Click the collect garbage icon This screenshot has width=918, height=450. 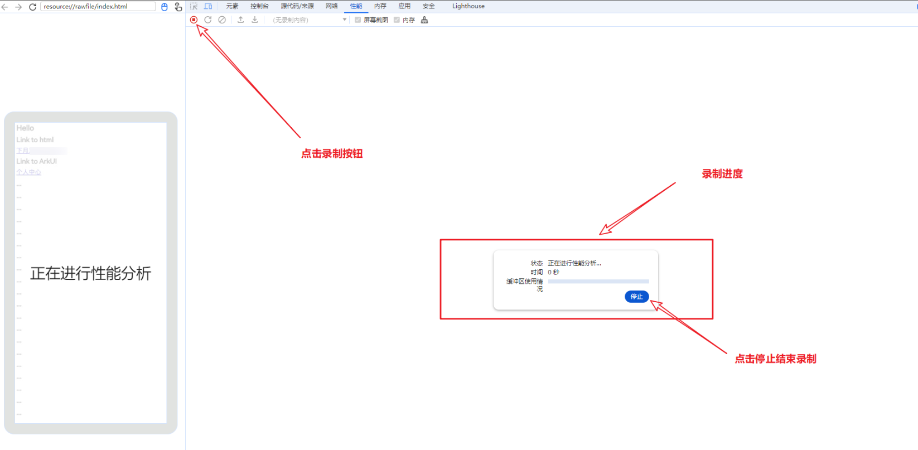click(x=424, y=20)
